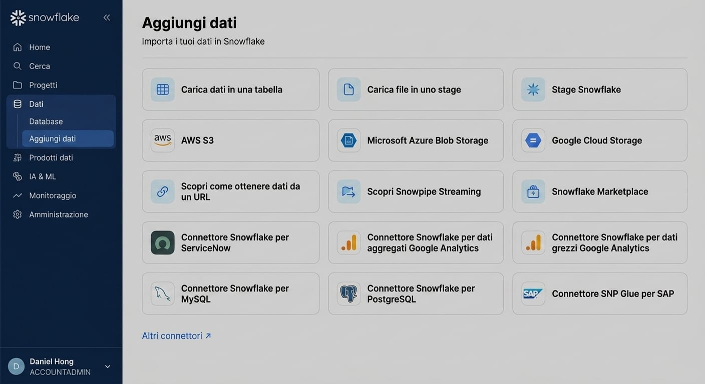Click the IA & ML icon

(x=18, y=176)
